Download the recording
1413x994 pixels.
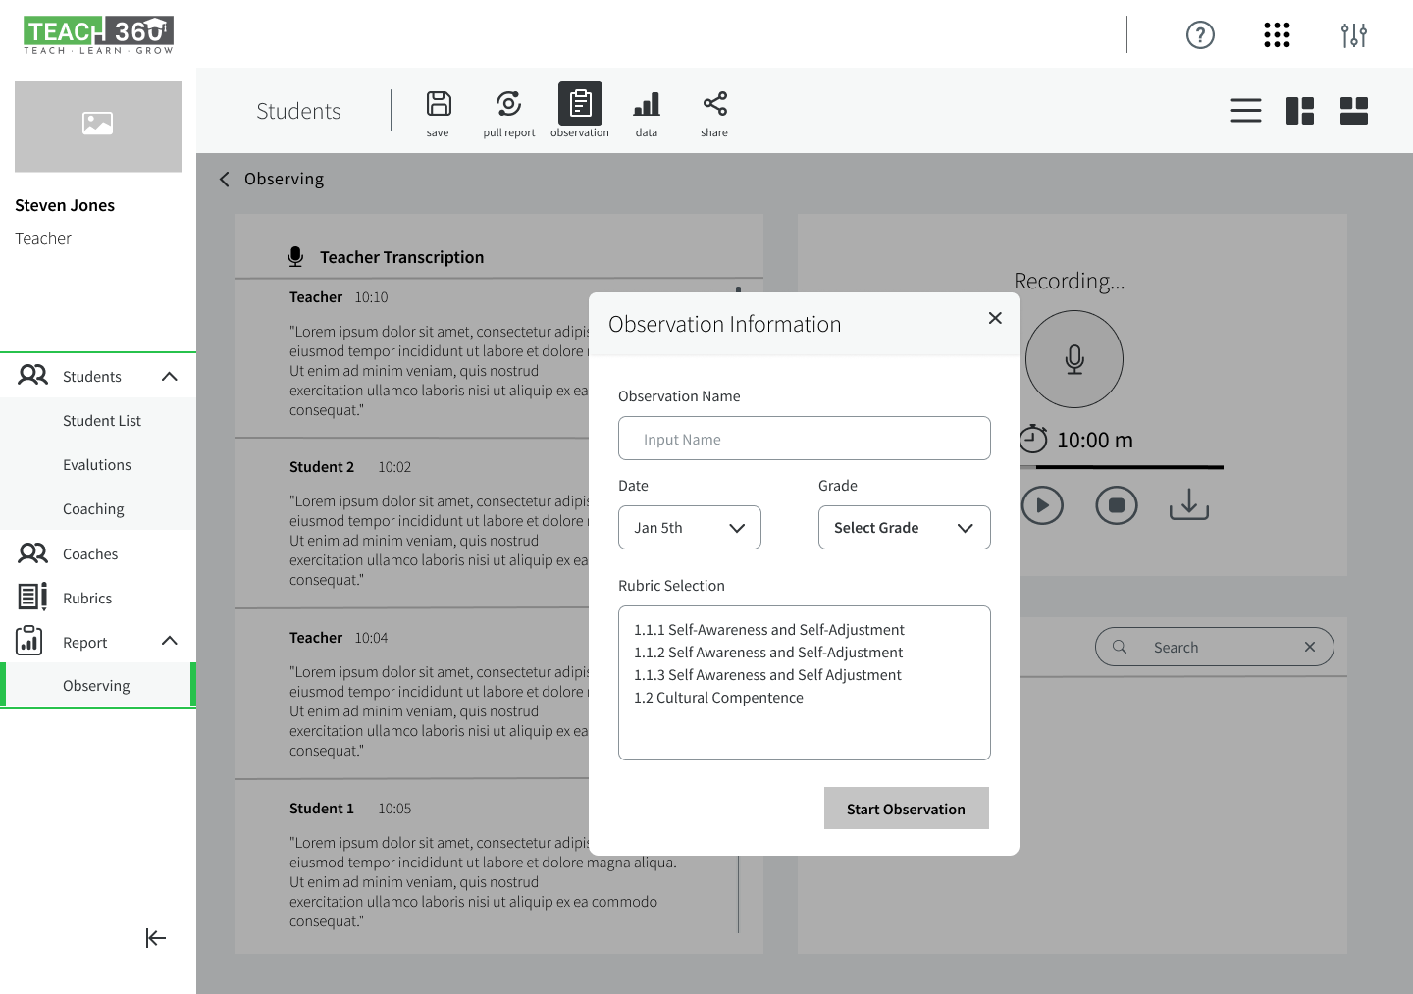pyautogui.click(x=1189, y=504)
